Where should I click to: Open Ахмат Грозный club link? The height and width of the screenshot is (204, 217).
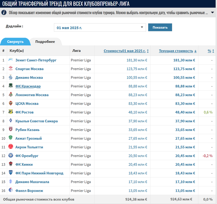(29, 138)
